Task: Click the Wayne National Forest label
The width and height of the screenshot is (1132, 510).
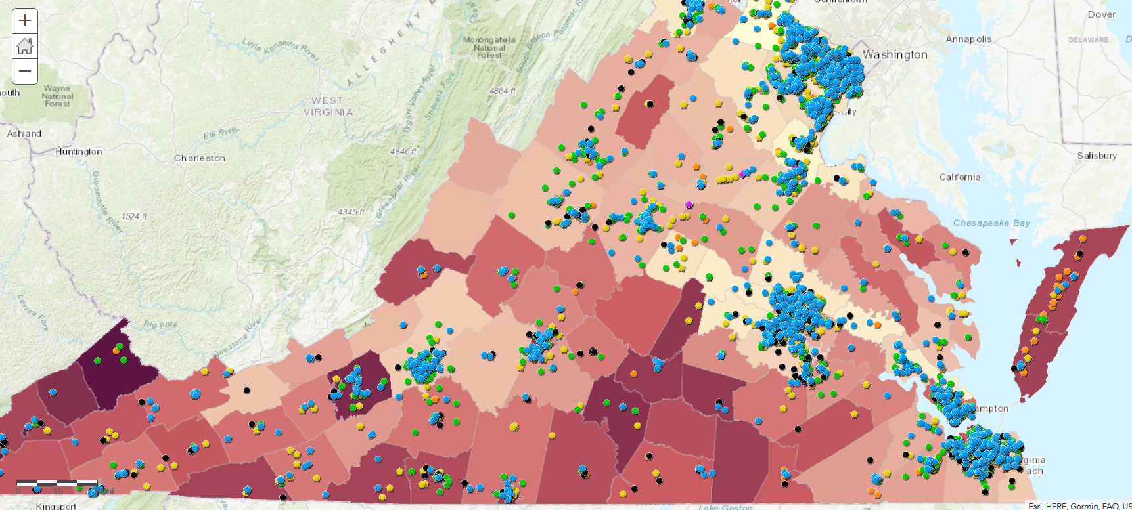Action: coord(57,96)
